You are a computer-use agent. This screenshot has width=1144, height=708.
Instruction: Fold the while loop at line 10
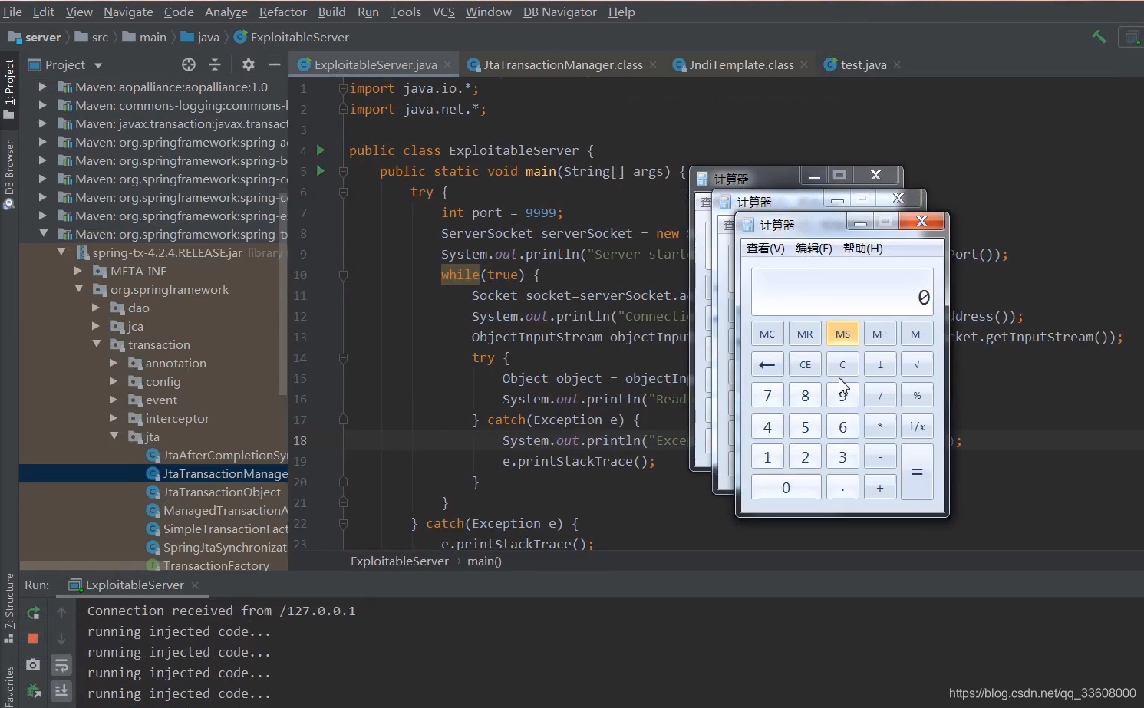pyautogui.click(x=343, y=275)
